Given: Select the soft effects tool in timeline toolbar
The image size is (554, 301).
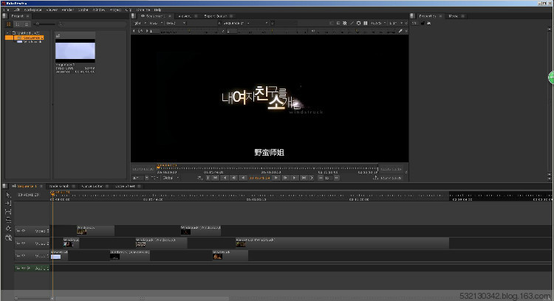Looking at the screenshot, I should pyautogui.click(x=8, y=229).
